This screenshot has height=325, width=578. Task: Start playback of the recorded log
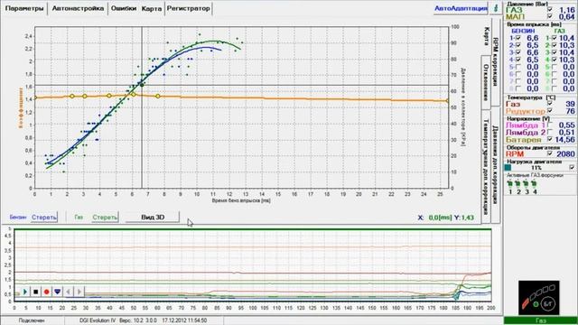click(x=25, y=292)
